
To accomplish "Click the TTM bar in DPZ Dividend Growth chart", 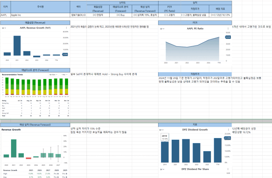I will coord(218,150).
